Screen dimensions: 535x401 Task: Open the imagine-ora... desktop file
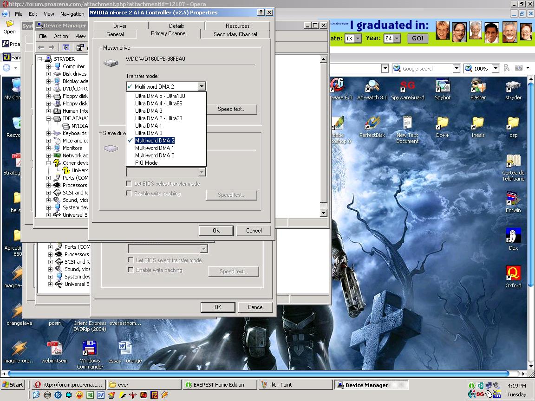[19, 352]
